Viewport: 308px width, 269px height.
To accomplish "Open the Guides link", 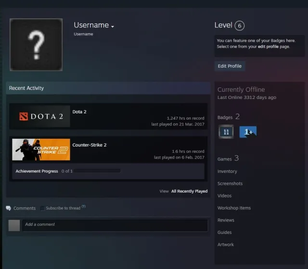I will (225, 232).
